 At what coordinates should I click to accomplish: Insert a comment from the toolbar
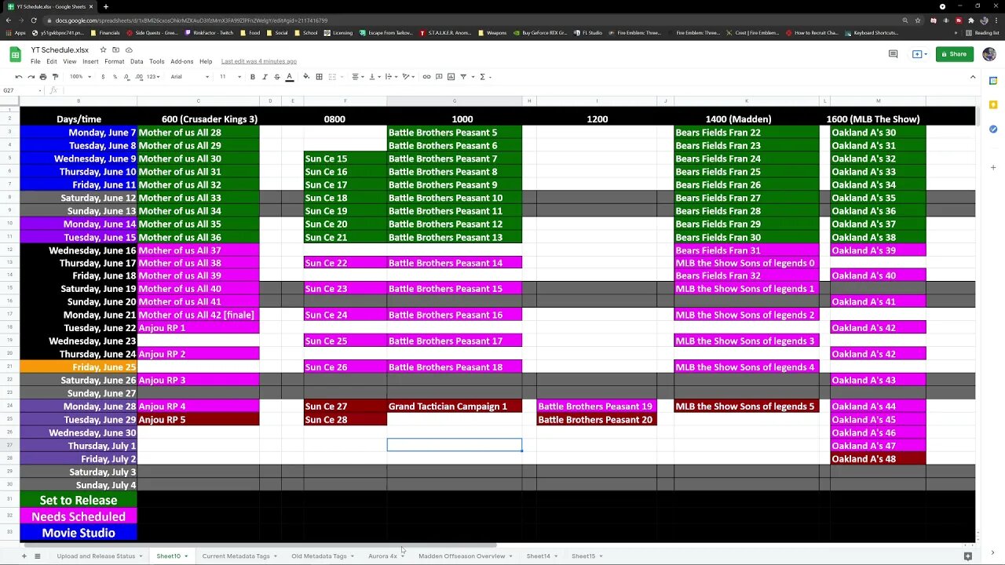tap(439, 77)
